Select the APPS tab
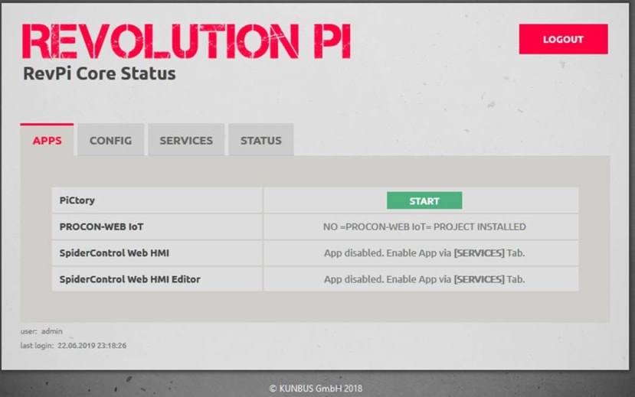This screenshot has height=397, width=635. click(47, 140)
